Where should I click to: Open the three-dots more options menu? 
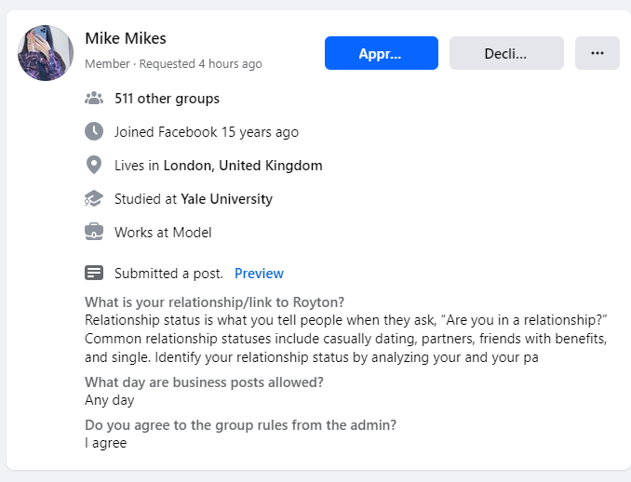coord(597,53)
